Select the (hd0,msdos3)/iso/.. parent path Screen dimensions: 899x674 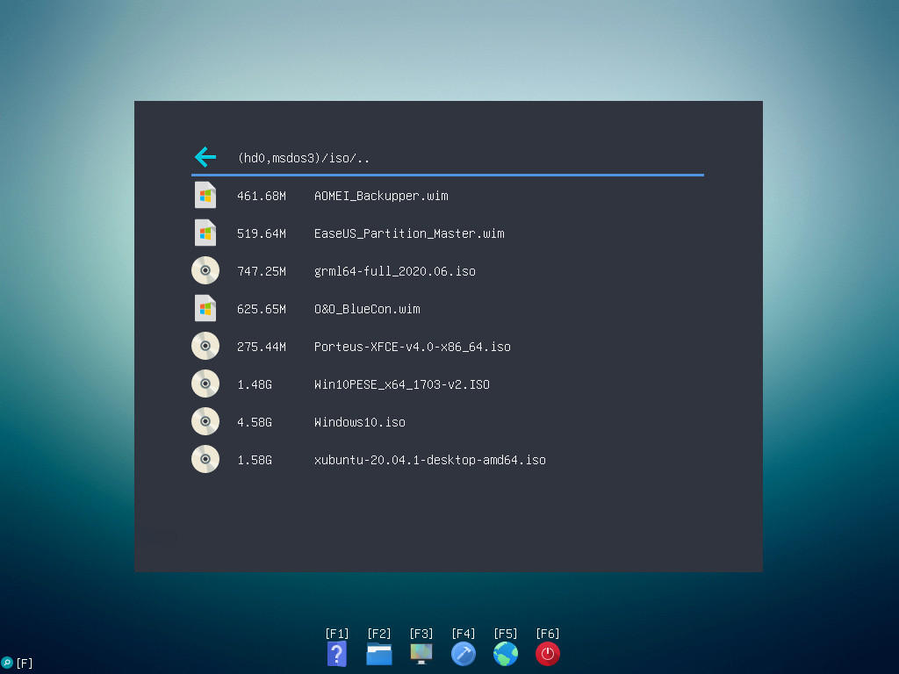(x=304, y=159)
